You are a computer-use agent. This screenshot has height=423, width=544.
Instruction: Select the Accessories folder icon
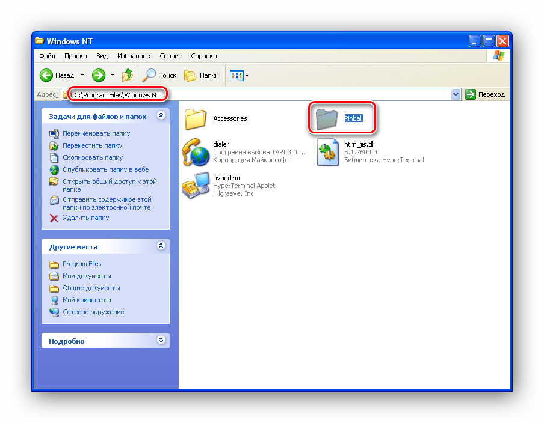coord(196,119)
